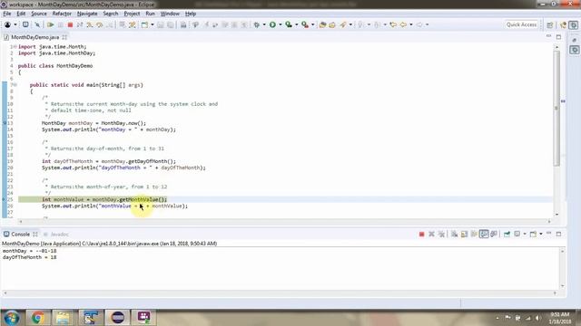Click the Step Over debug icon
The image size is (581, 326).
click(x=100, y=24)
